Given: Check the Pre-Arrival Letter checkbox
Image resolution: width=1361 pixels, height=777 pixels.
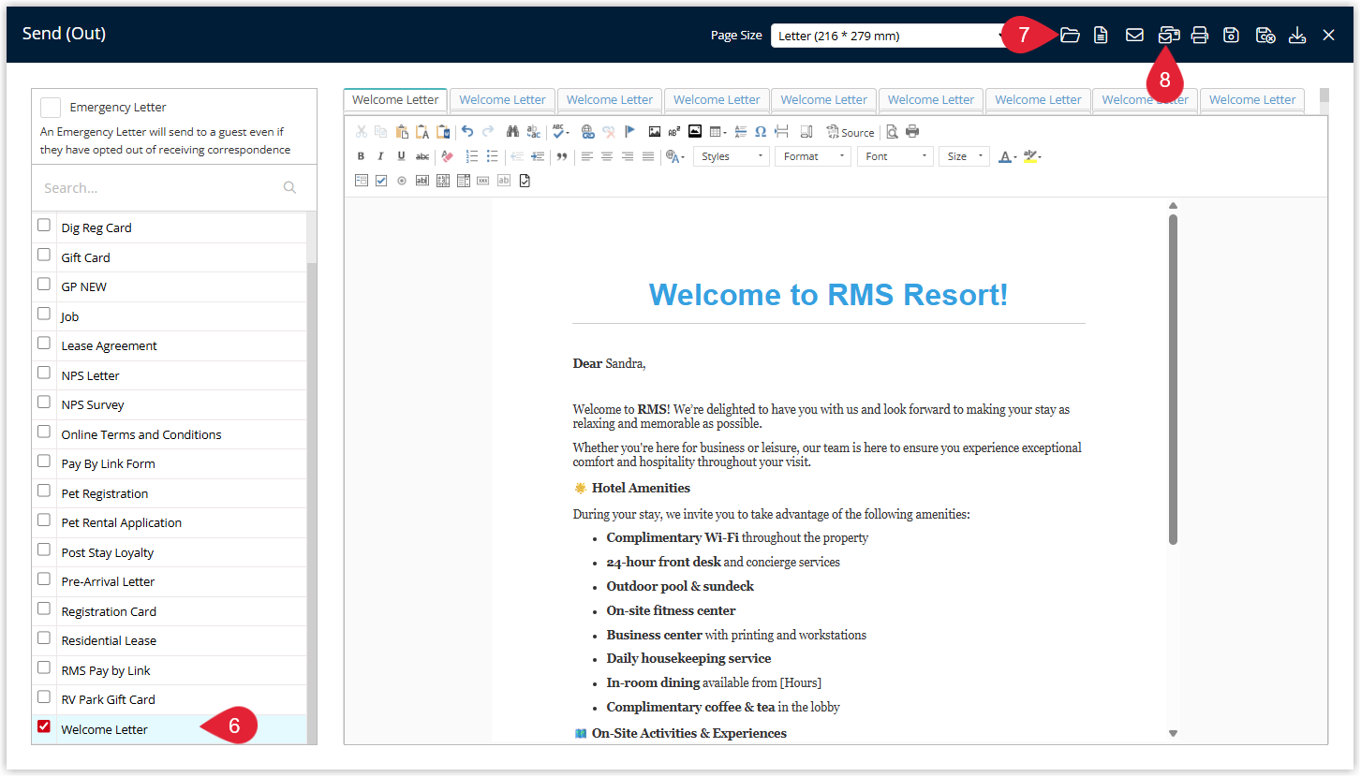Looking at the screenshot, I should 44,579.
